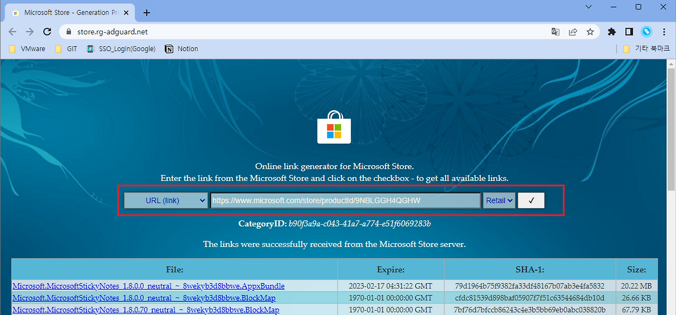Viewport: 676px width, 315px height.
Task: Click the File: column header
Action: 174,269
